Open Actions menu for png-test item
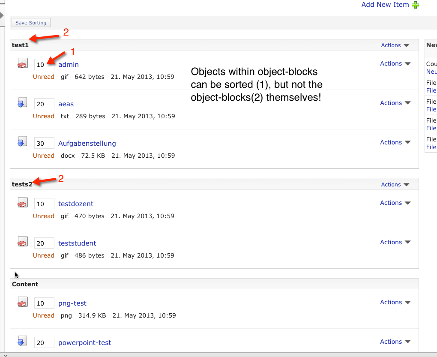This screenshot has height=357, width=437. click(395, 302)
